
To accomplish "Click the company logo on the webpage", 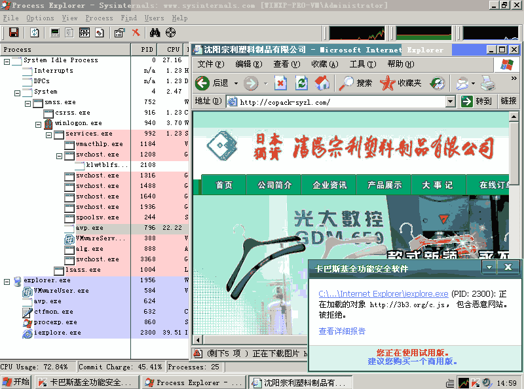I will pos(222,146).
